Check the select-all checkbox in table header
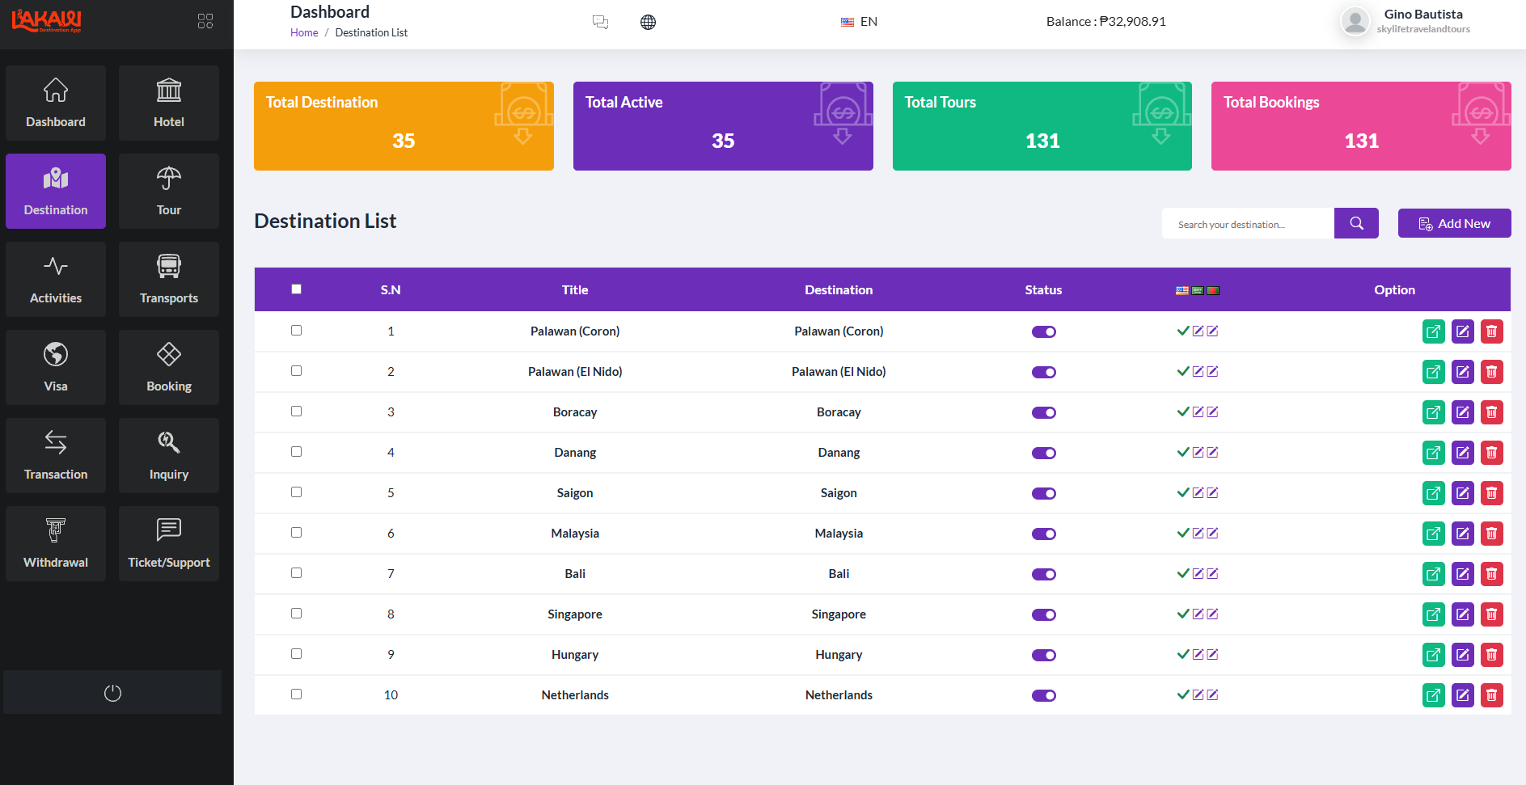This screenshot has height=785, width=1526. tap(296, 289)
